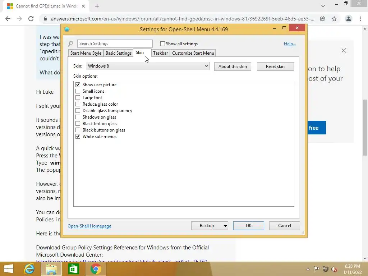Viewport: 368px width, 276px height.
Task: Open Chrome's three-dot menu
Action: (360, 19)
